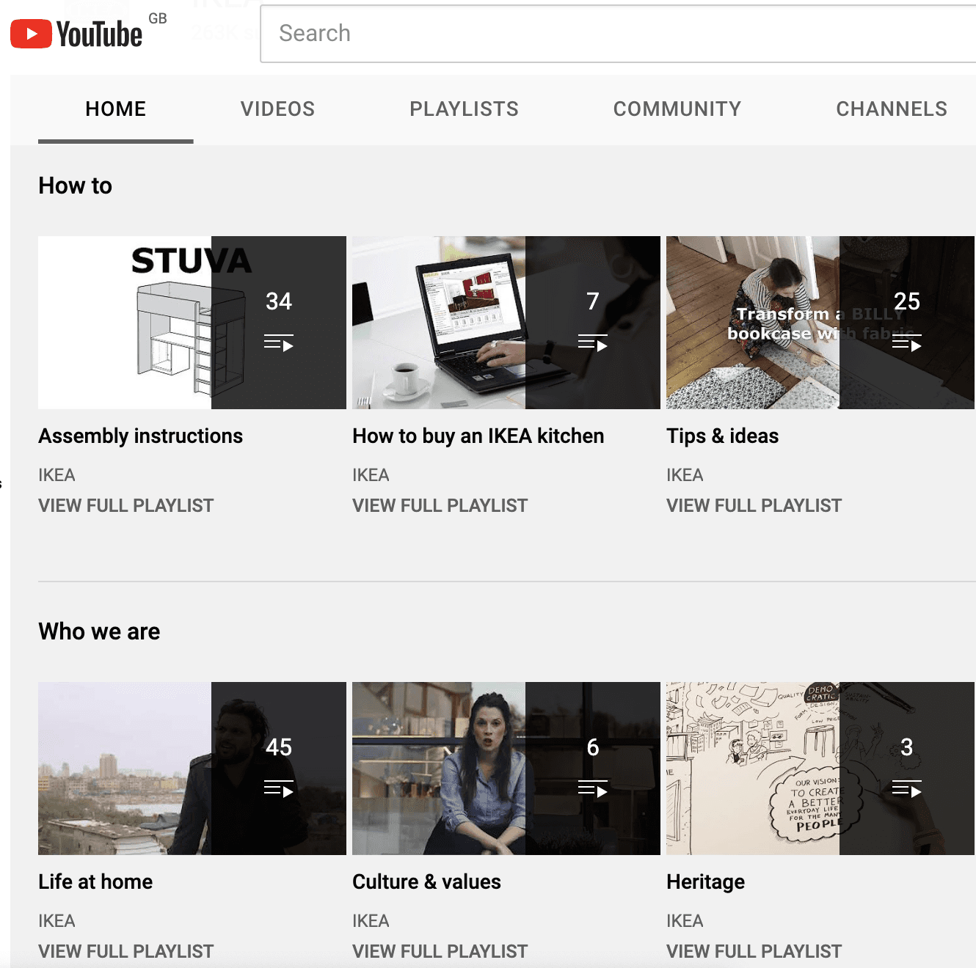View full playlist for IKEA kitchen

pos(440,506)
